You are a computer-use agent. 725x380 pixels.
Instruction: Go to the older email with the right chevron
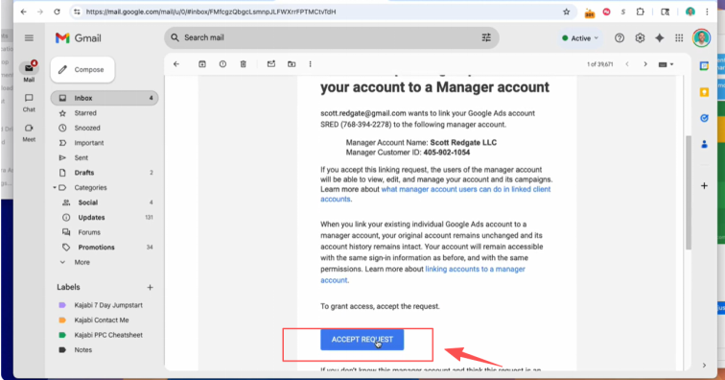pos(645,64)
